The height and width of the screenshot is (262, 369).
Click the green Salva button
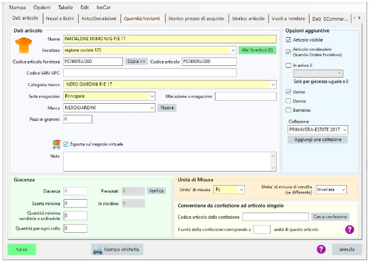(21, 249)
